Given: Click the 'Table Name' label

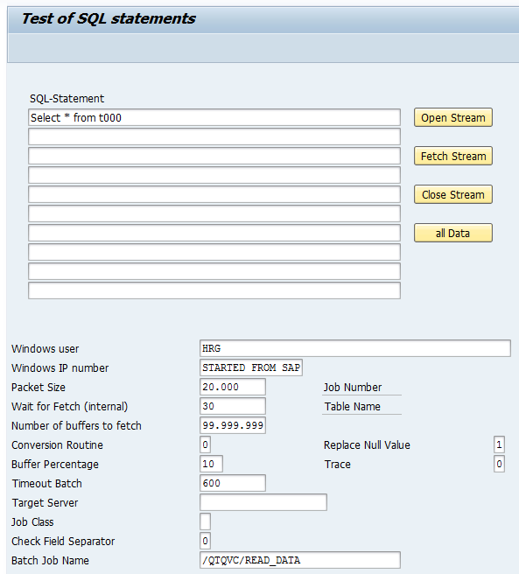Looking at the screenshot, I should 353,406.
